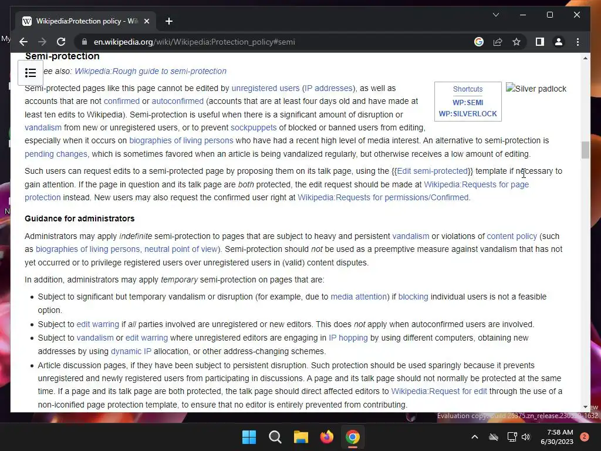601x451 pixels.
Task: Open the WP:SILVERLOCK shortcut link
Action: (468, 113)
